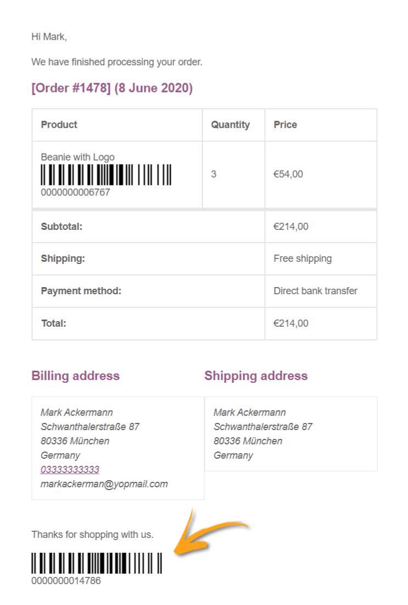The width and height of the screenshot is (408, 605).
Task: Click the Product column header
Action: 59,125
